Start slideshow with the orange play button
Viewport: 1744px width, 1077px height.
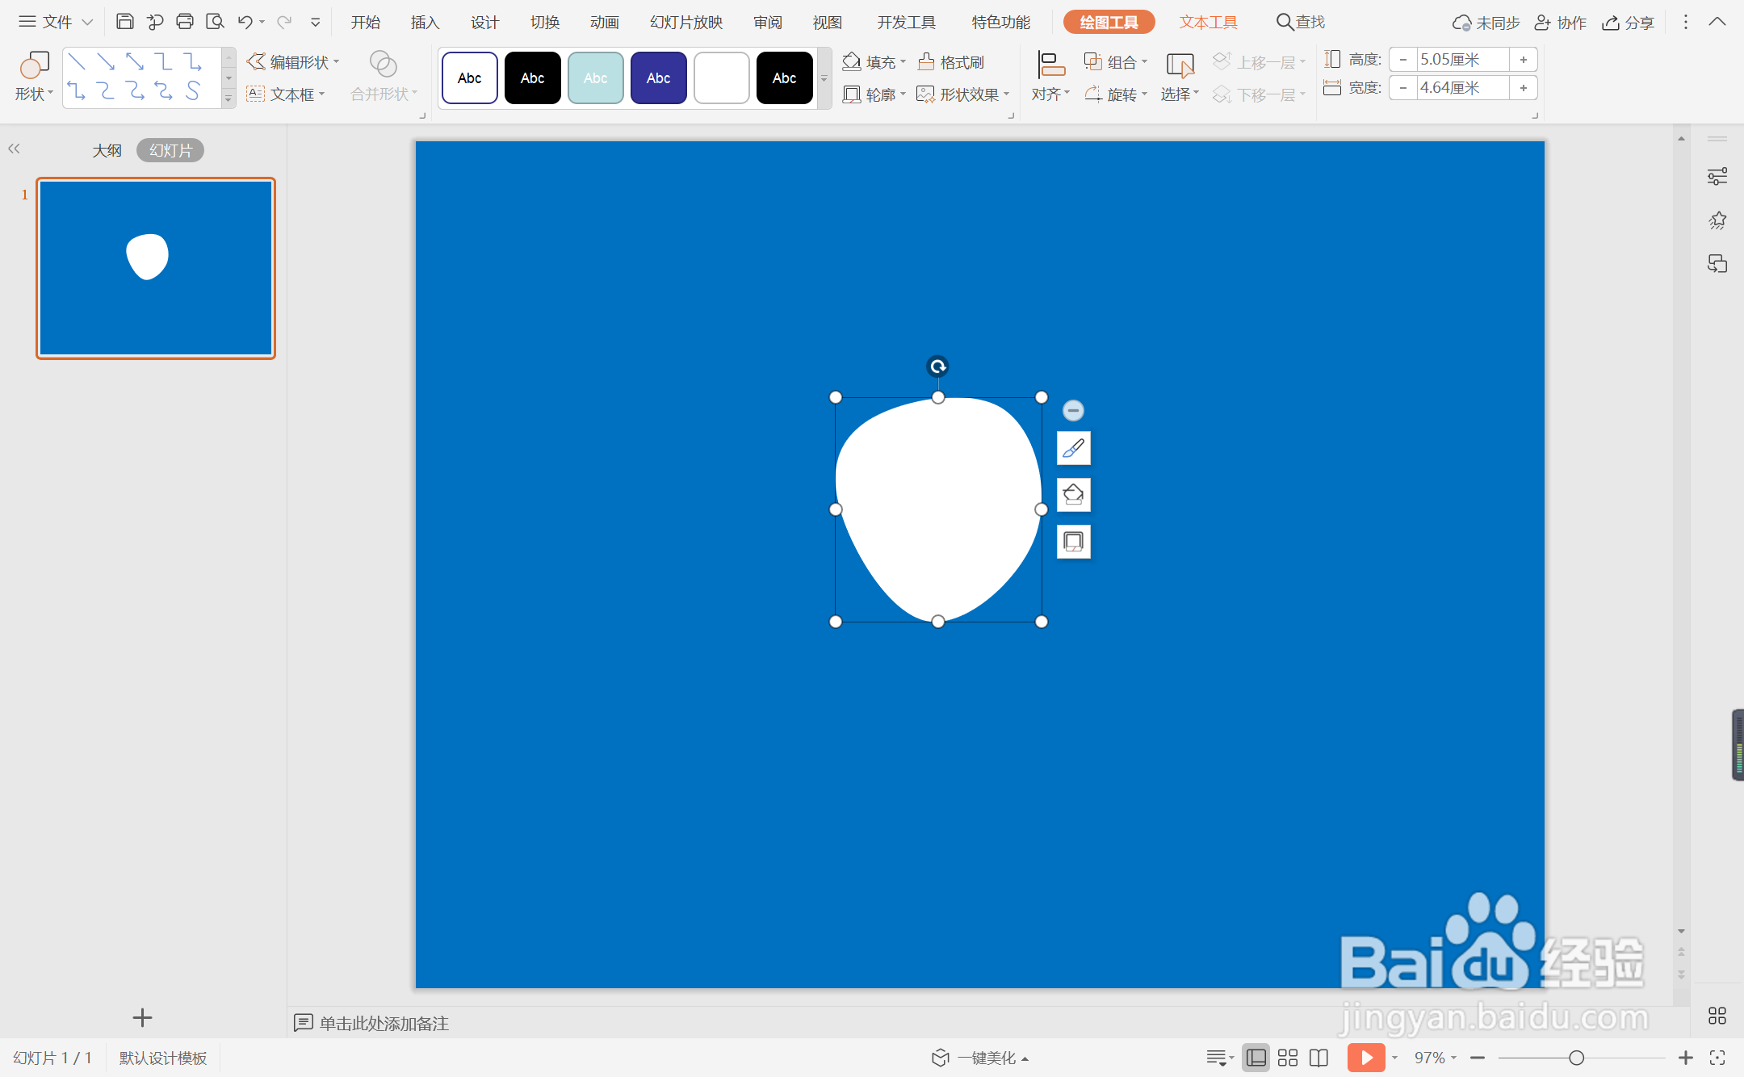pos(1365,1058)
